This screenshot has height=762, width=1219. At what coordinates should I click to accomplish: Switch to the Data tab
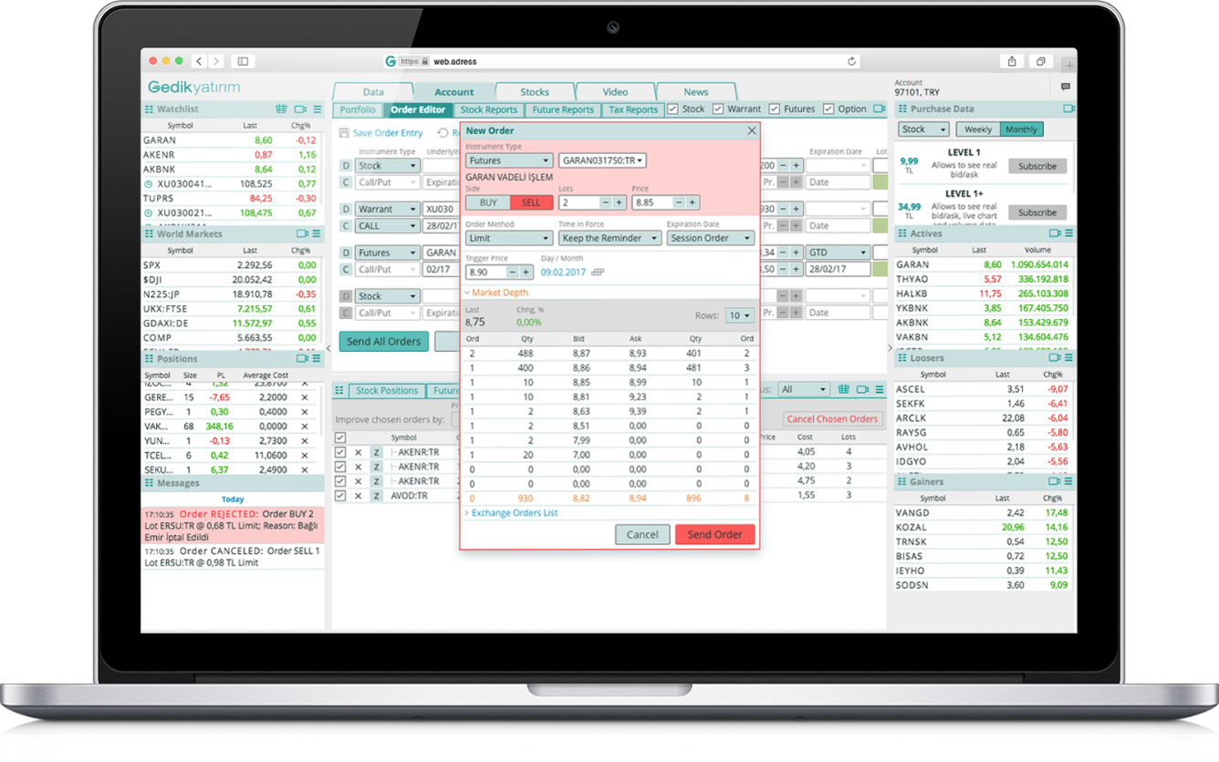(373, 92)
